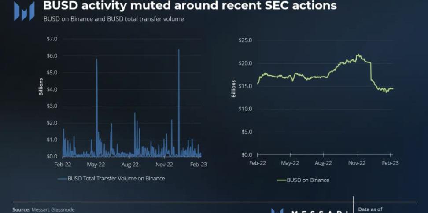
Task: Click the $25.0 label on right chart axis
Action: pos(245,40)
